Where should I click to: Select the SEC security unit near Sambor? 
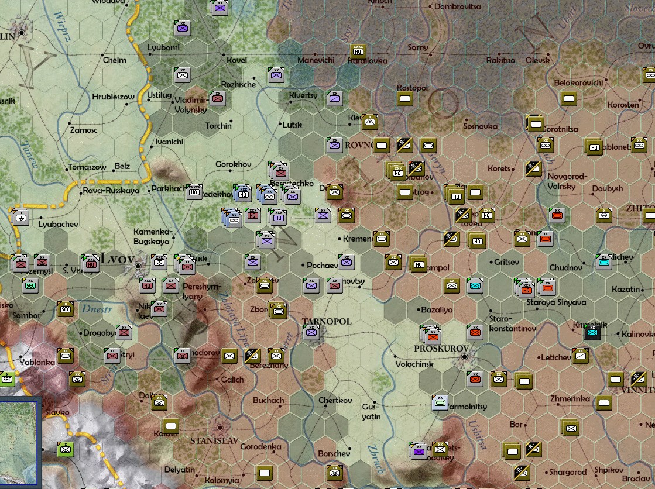click(66, 309)
